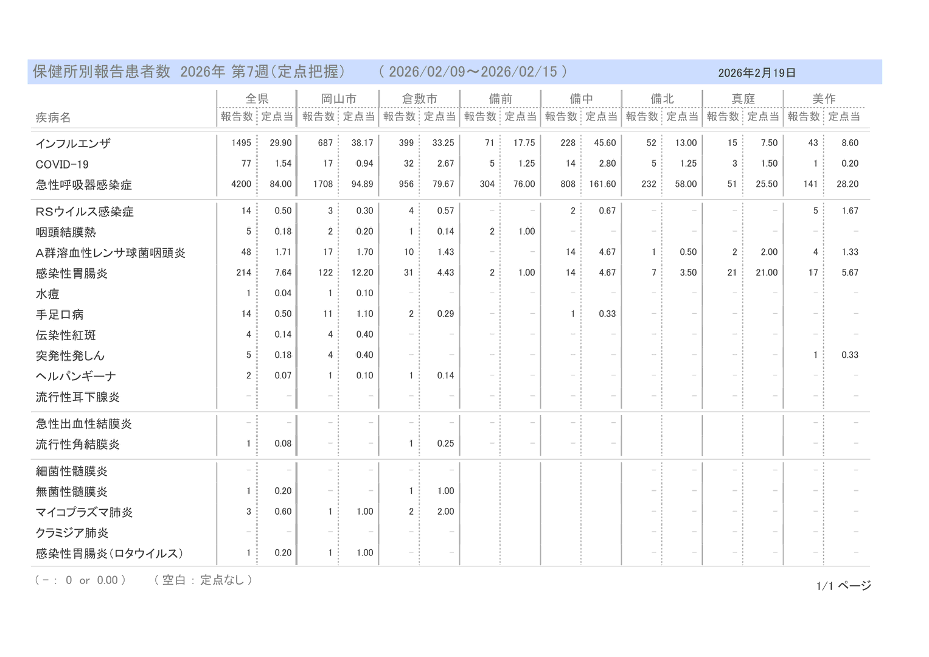Click the 1/1 ページ page indicator
Screen dimensions: 929x657
pos(843,586)
